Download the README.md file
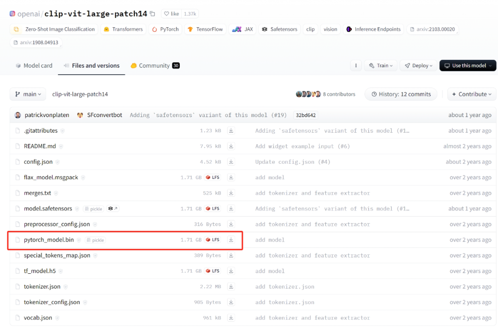Screen dimensions: 498x336 point(231,146)
